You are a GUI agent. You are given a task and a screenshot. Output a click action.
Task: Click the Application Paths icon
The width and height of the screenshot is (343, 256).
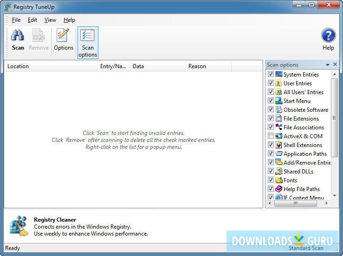(278, 154)
